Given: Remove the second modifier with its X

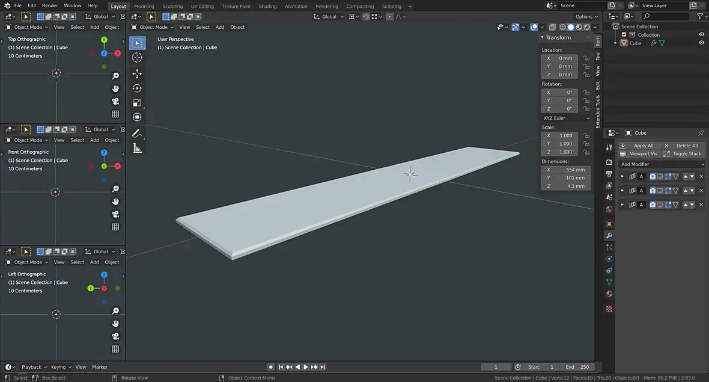Looking at the screenshot, I should pos(701,191).
